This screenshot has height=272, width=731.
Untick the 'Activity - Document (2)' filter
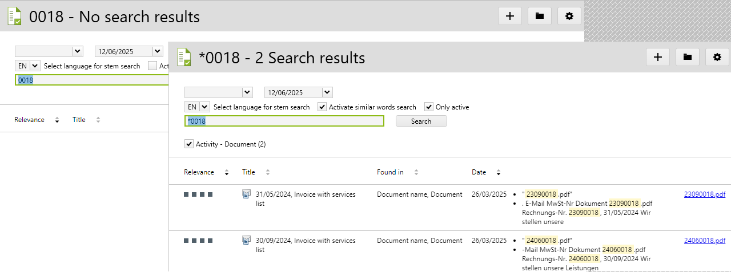coord(189,144)
